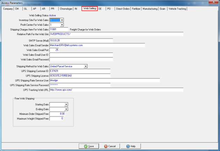Select the Vehicle Tracking tab

click(177, 8)
